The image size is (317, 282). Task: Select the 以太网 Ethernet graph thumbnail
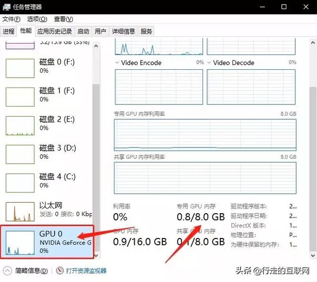click(x=20, y=212)
